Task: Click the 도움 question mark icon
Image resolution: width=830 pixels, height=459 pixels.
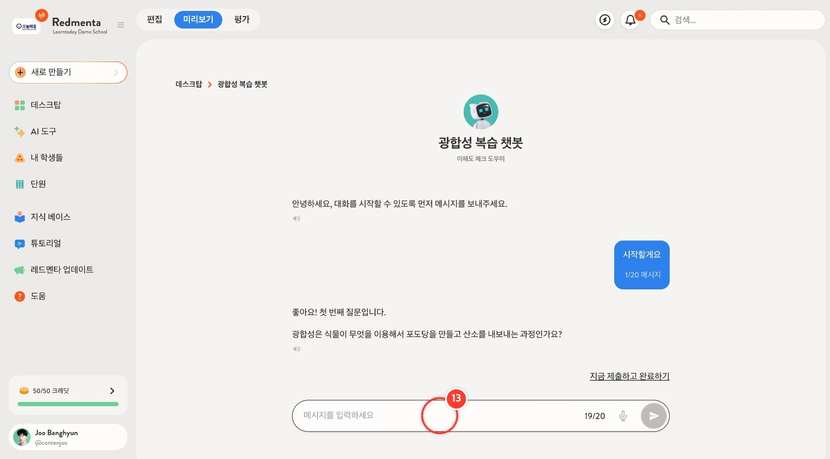Action: (x=20, y=296)
